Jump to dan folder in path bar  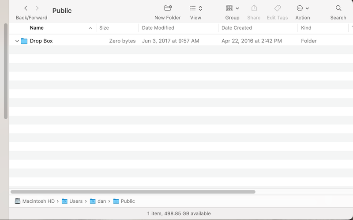[x=98, y=201]
